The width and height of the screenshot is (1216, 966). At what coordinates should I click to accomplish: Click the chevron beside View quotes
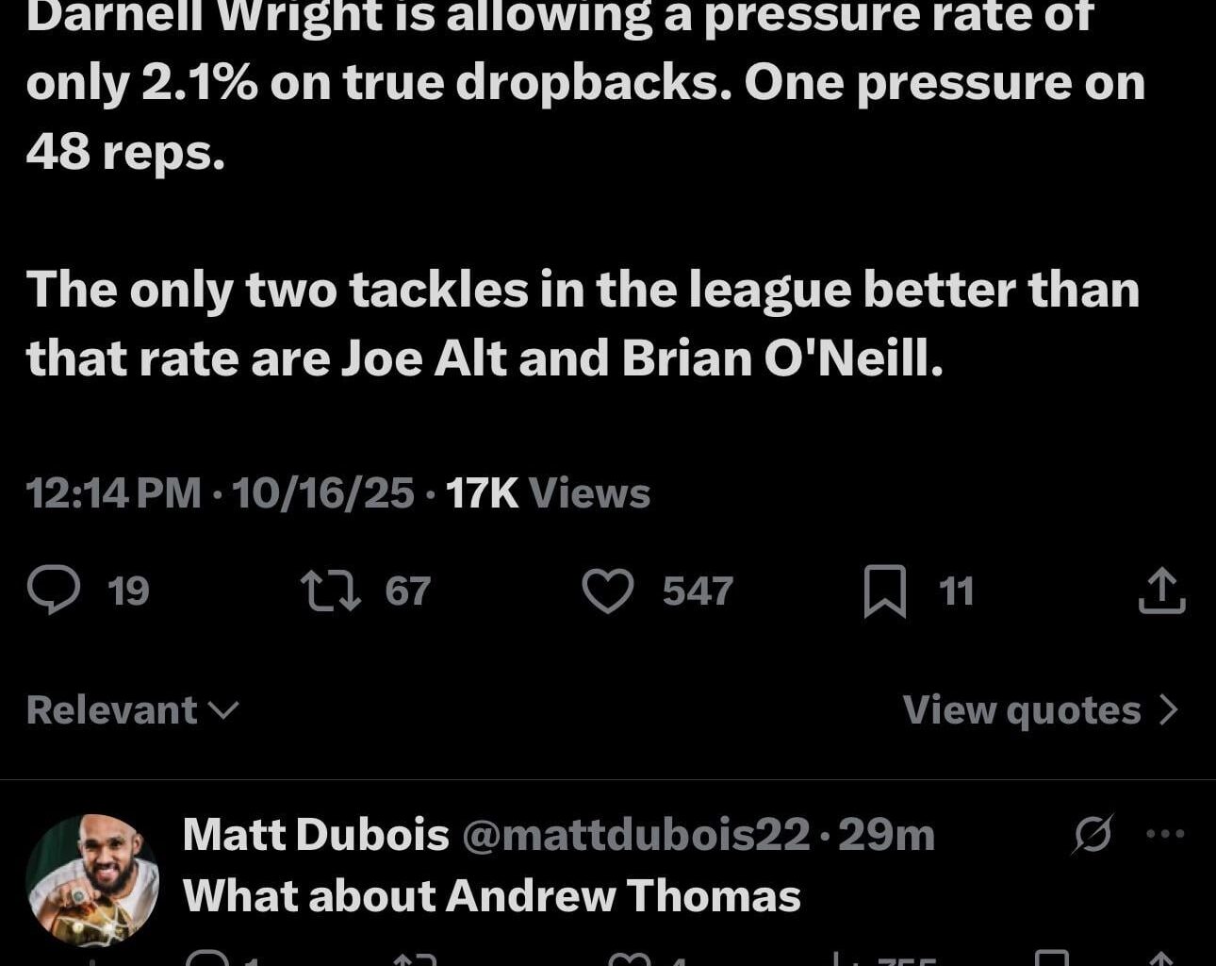pyautogui.click(x=1169, y=710)
